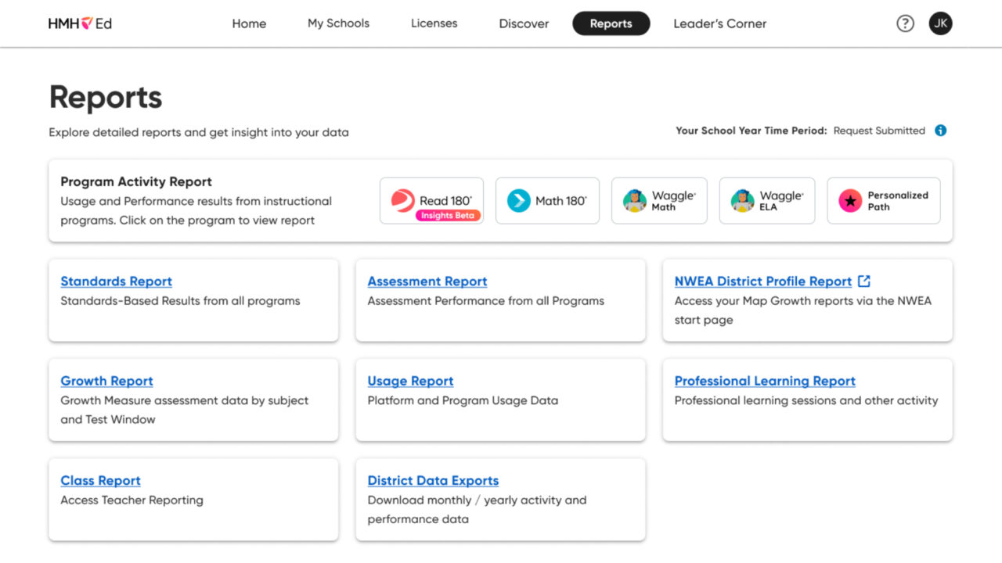This screenshot has height=563, width=1002.
Task: Click the 'Reports' page heading
Action: pos(106,98)
